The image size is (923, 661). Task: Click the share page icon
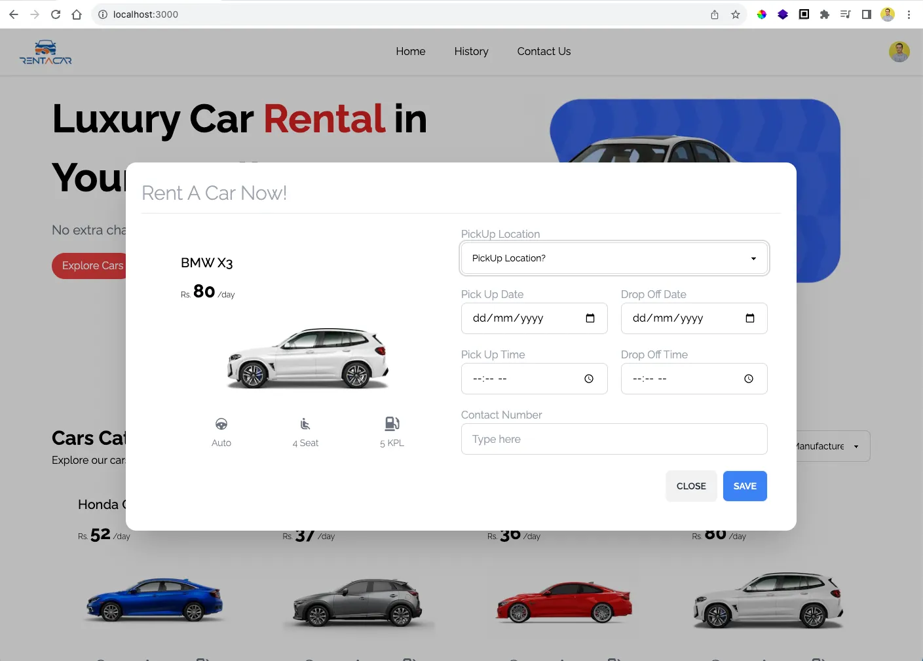pos(715,14)
